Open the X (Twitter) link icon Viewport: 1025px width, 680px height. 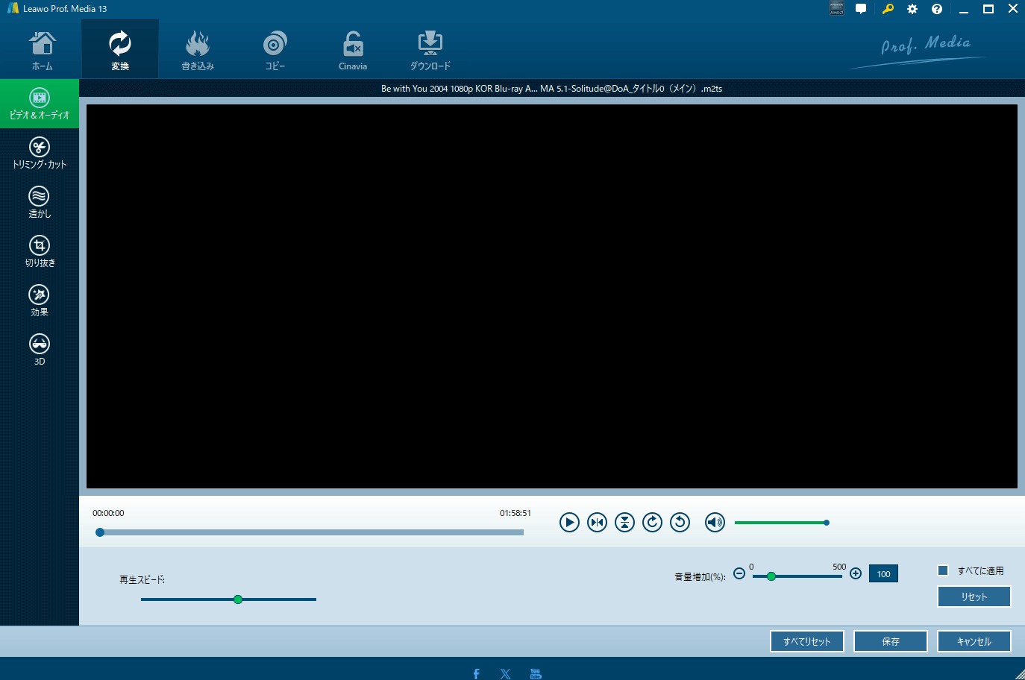(x=505, y=674)
